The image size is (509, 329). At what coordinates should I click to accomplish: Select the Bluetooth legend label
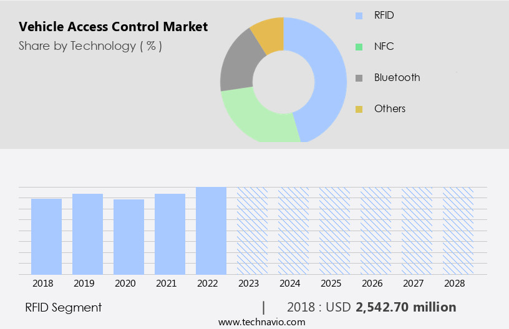click(397, 78)
